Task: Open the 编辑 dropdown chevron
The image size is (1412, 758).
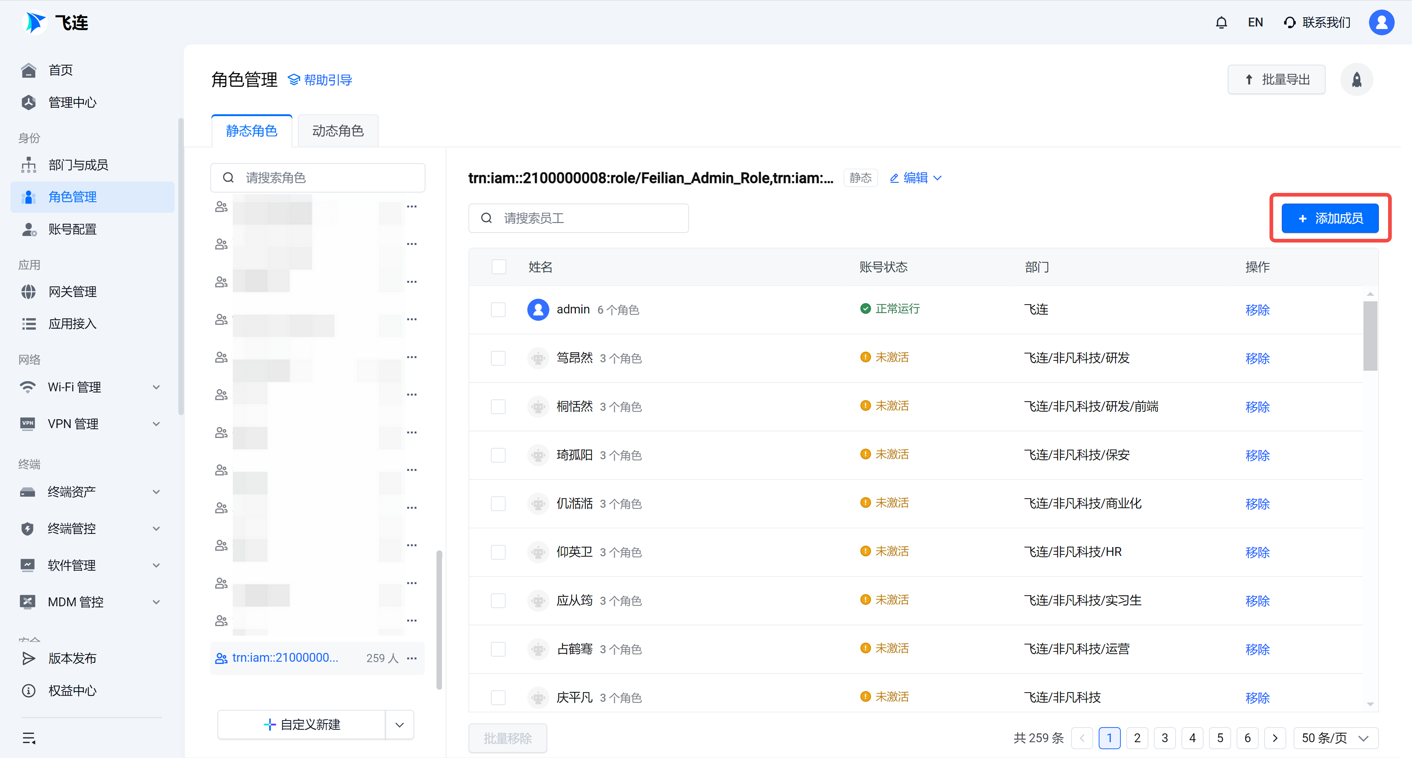Action: coord(937,178)
